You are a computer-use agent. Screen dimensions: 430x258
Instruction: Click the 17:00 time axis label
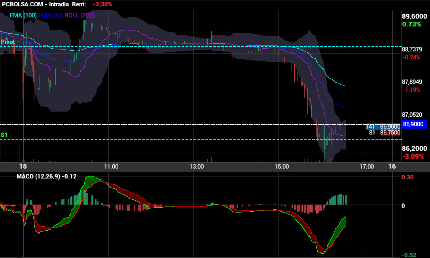tap(367, 167)
